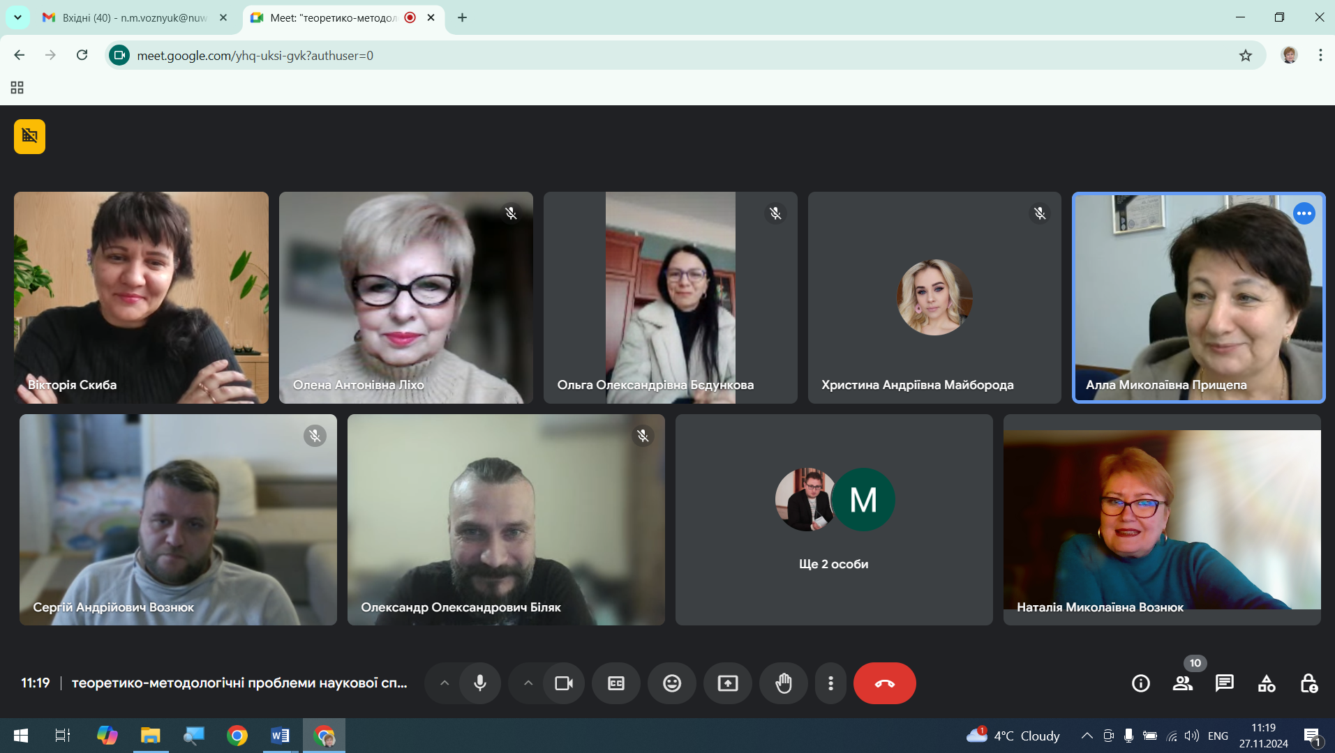Expand audio settings chevron beside microphone

tap(445, 683)
